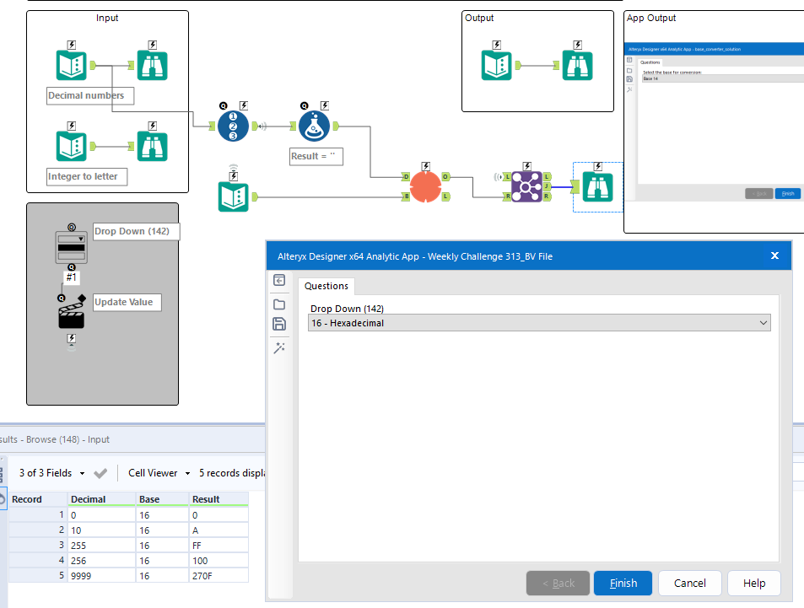Click the Base column header

(163, 499)
